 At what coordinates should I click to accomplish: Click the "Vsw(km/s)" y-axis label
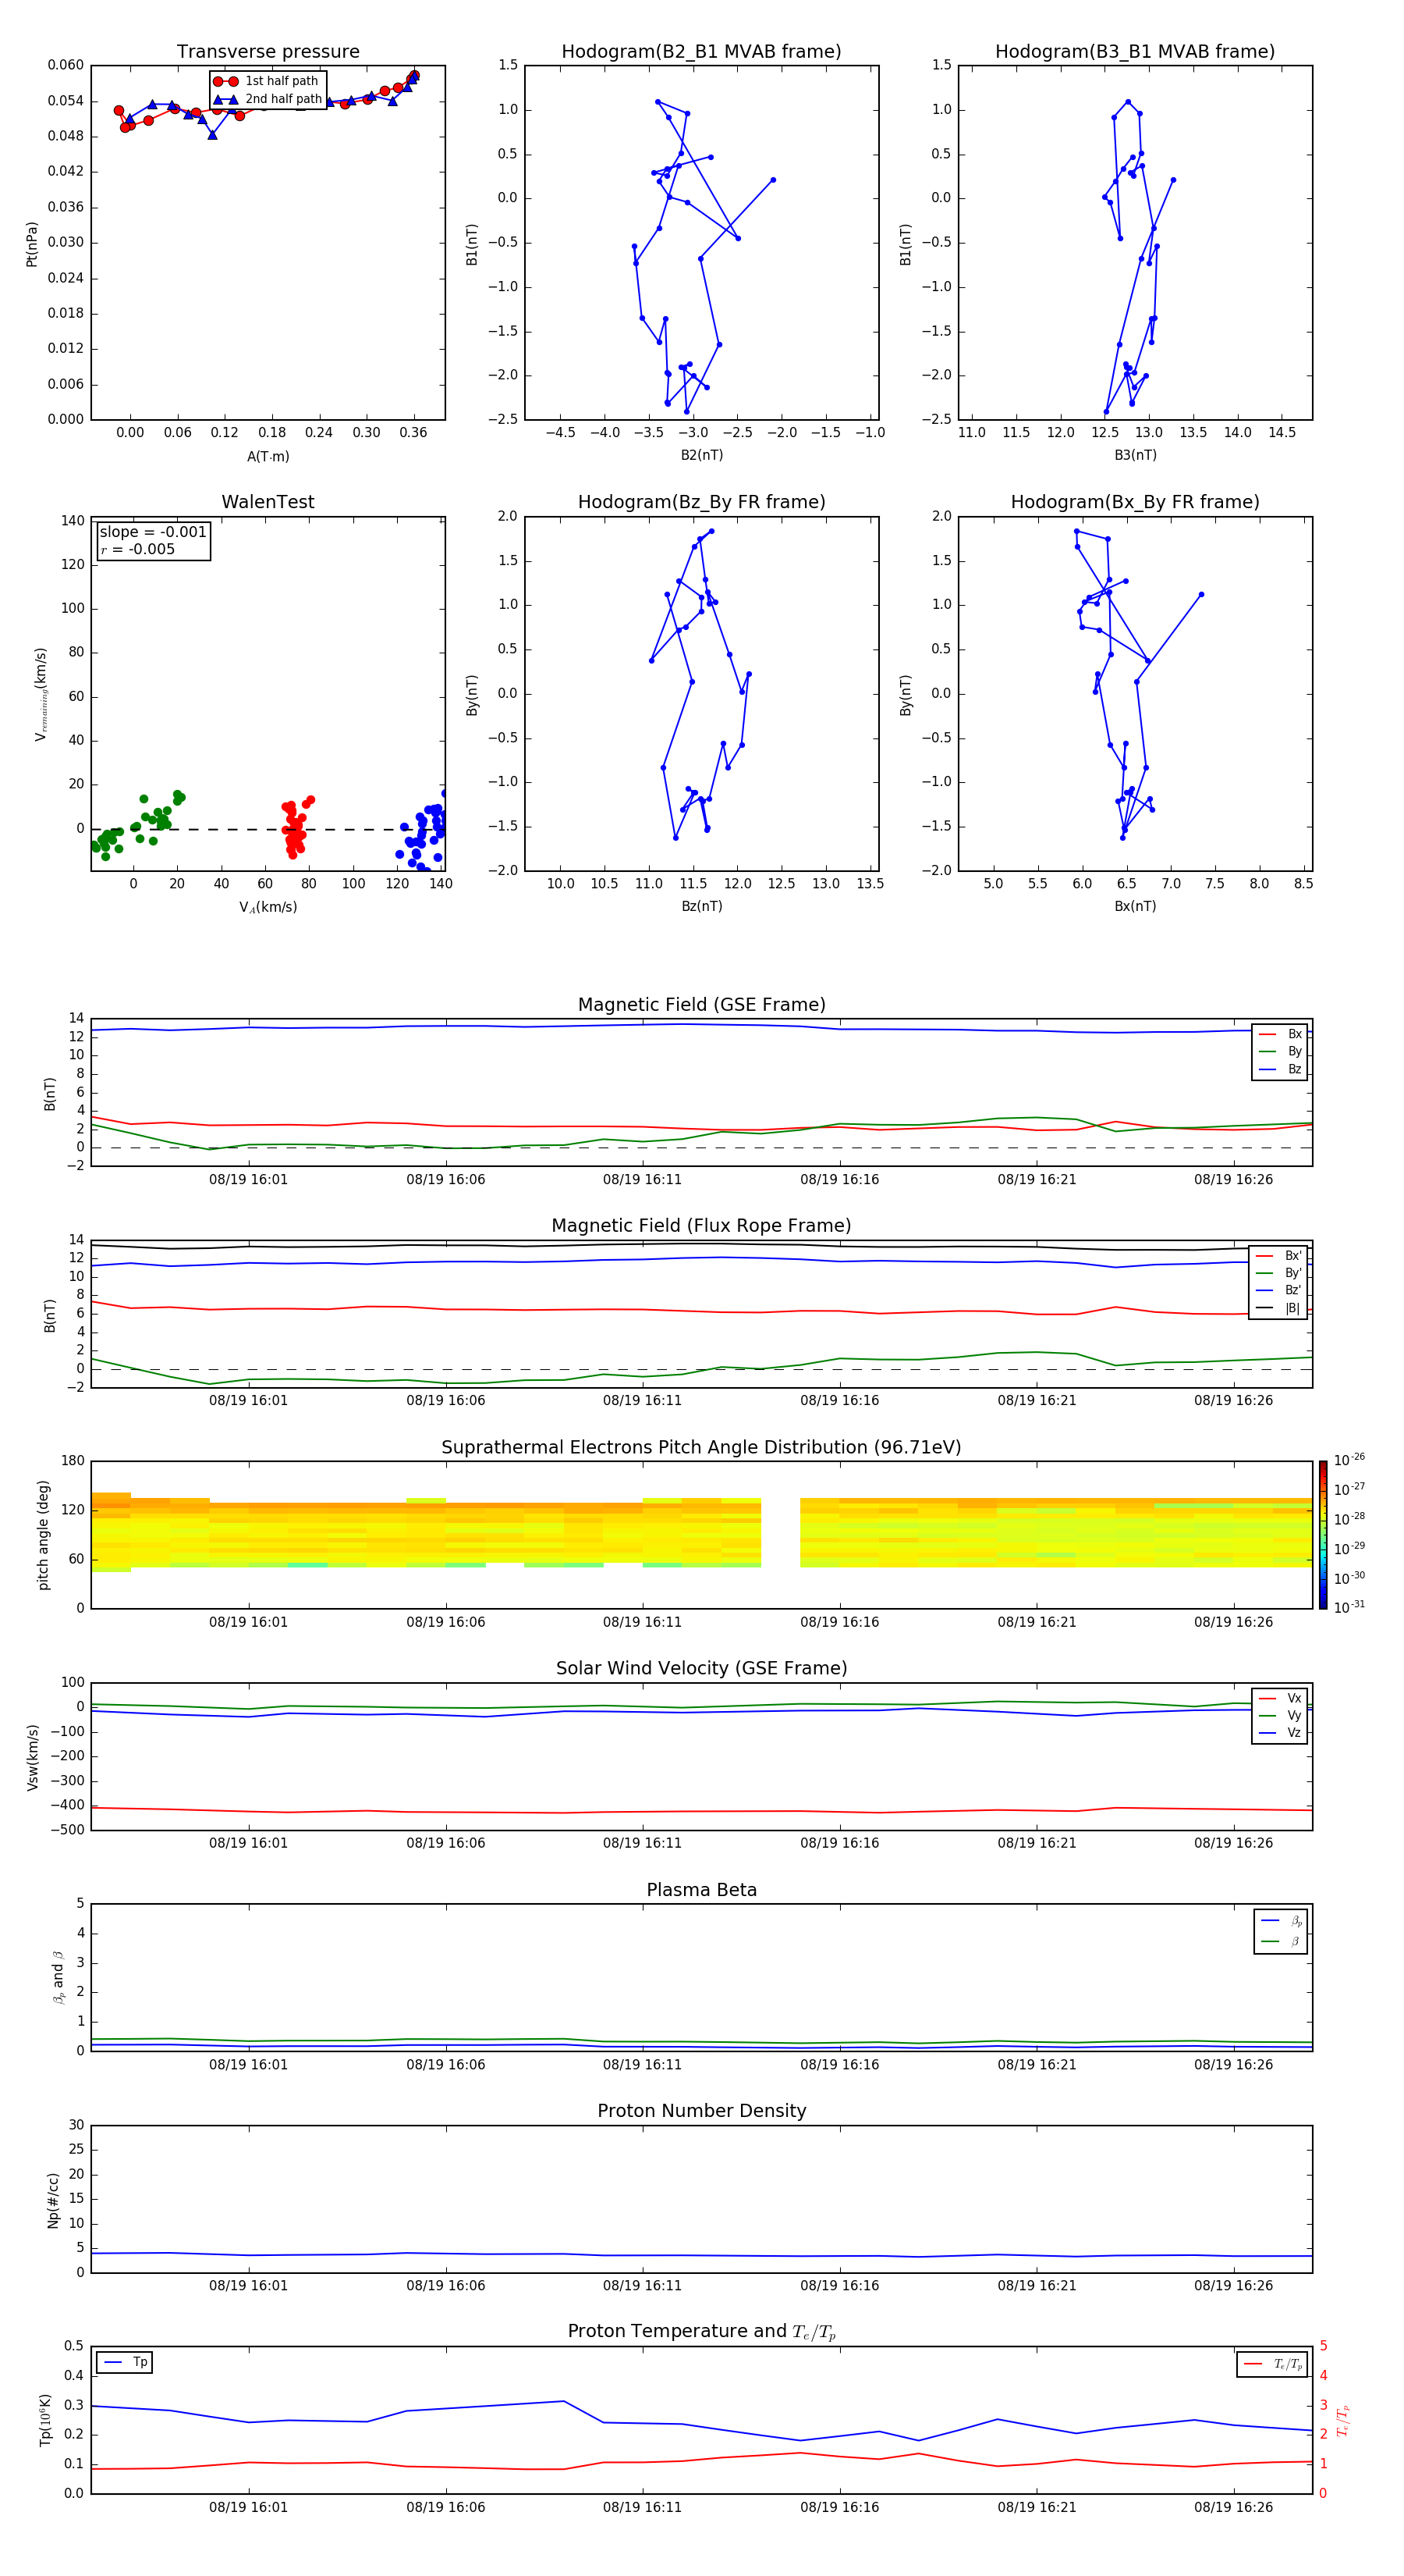coord(33,1757)
